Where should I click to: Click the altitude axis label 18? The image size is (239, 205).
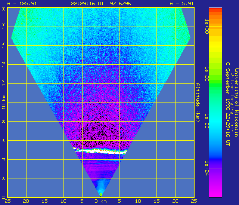(4, 26)
